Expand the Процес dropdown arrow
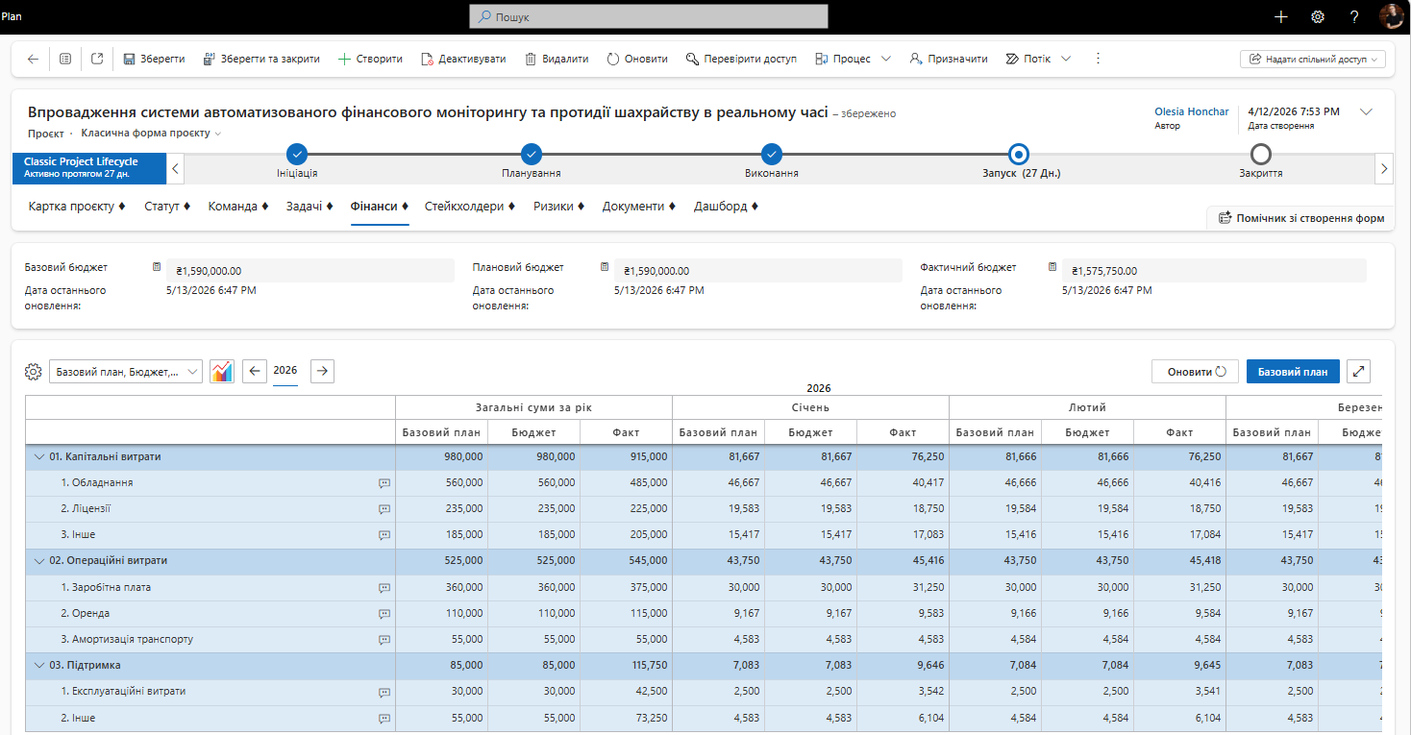 tap(885, 59)
